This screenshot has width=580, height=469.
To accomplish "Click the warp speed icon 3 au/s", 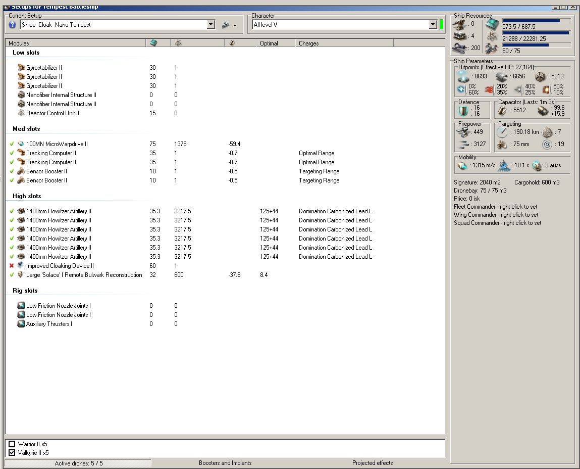I will pos(537,166).
